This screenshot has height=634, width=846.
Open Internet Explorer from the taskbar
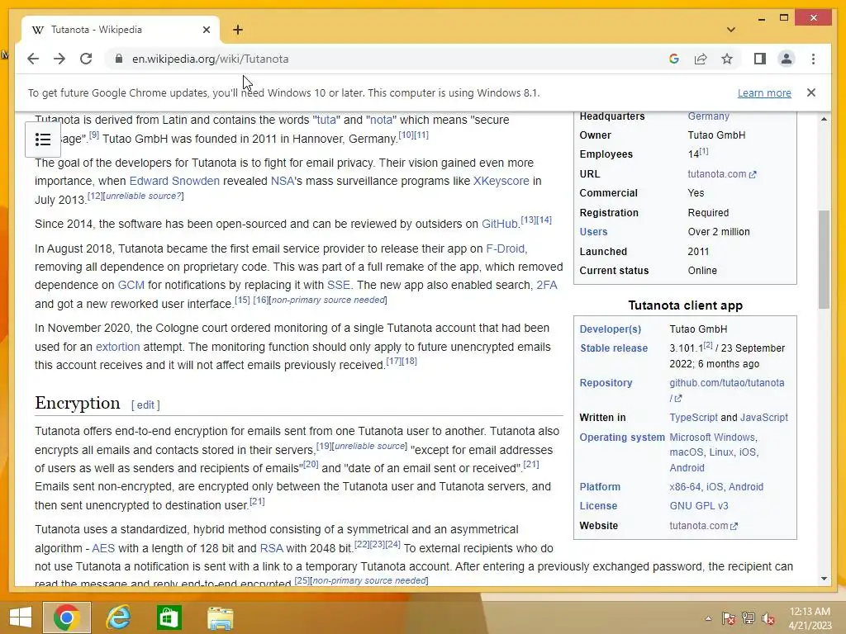click(x=117, y=617)
